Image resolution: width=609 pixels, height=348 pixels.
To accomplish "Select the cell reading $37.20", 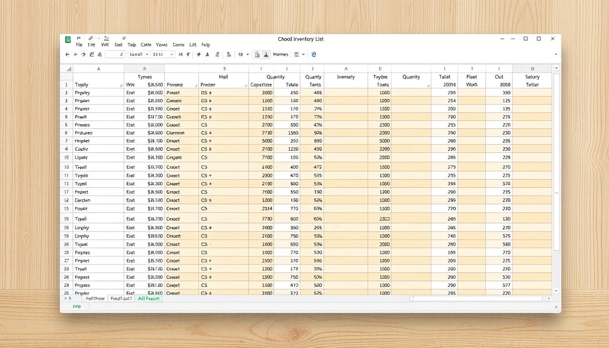I will point(155,285).
